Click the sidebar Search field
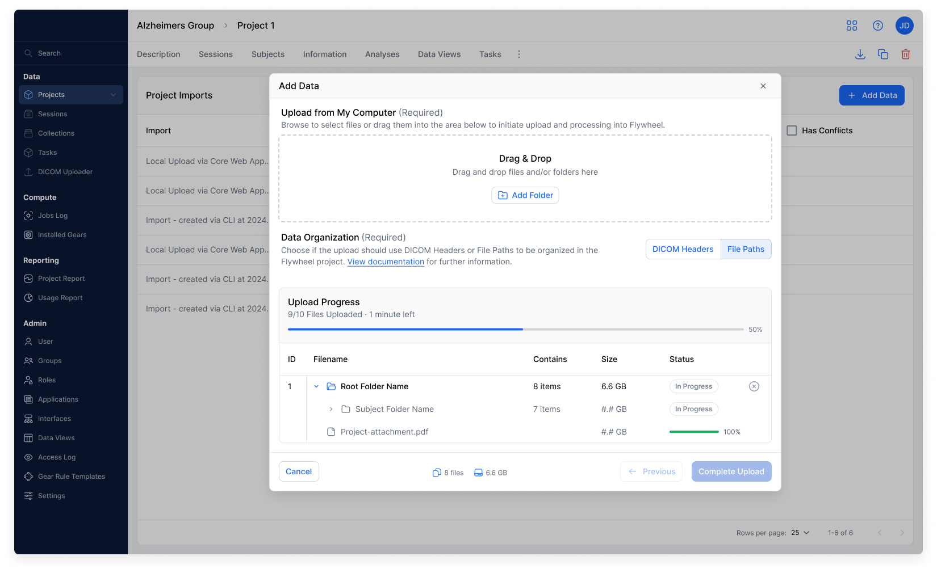The width and height of the screenshot is (937, 573). point(71,53)
